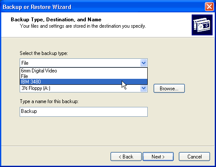
Task: Click the 'Select the backup type:' label
Action: click(44, 53)
